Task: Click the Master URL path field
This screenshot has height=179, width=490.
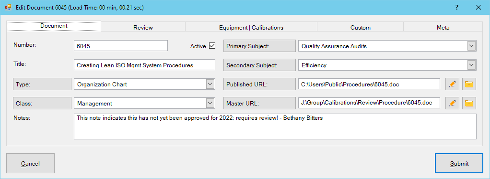Action: click(x=369, y=103)
